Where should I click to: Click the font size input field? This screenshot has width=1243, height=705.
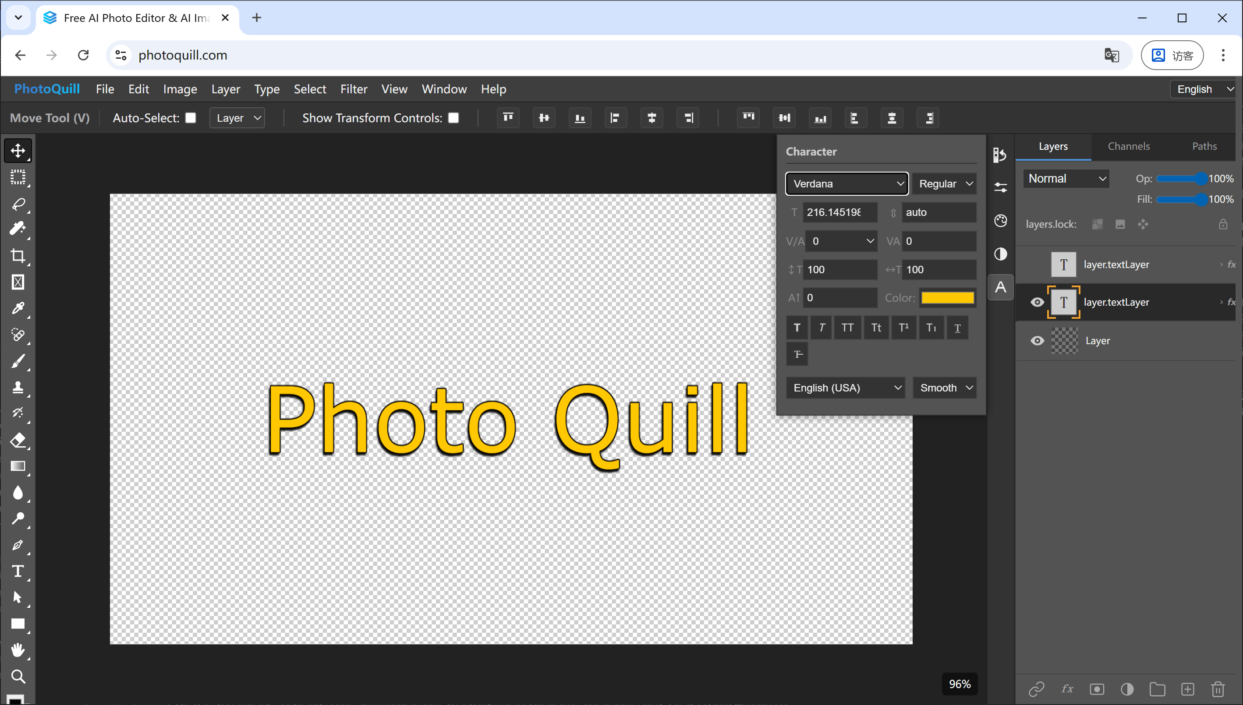839,212
